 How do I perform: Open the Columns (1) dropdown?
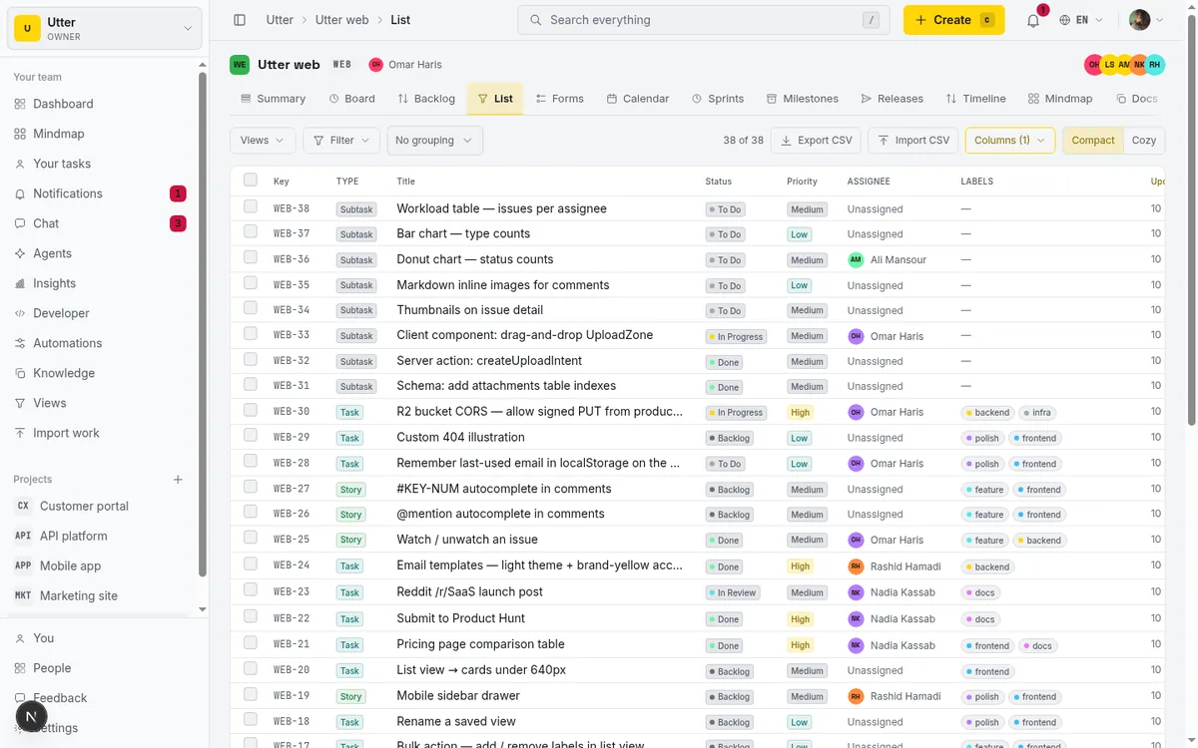[x=1010, y=141]
